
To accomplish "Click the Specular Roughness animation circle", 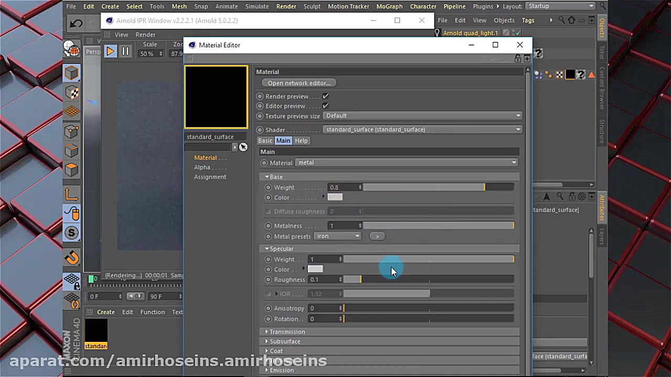I will 268,280.
